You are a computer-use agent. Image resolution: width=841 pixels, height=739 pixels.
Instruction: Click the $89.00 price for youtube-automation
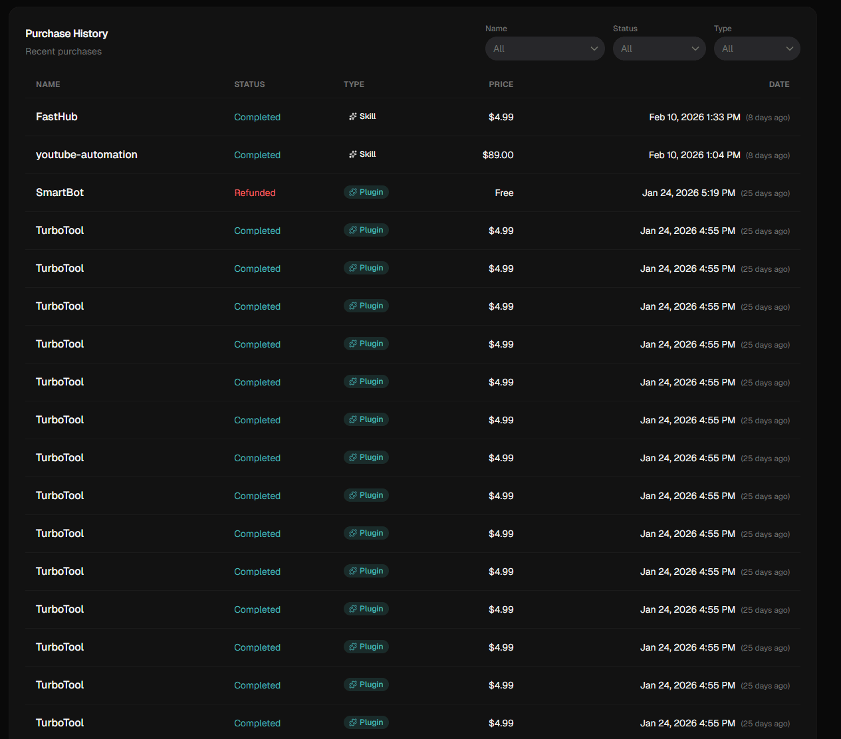click(x=498, y=155)
